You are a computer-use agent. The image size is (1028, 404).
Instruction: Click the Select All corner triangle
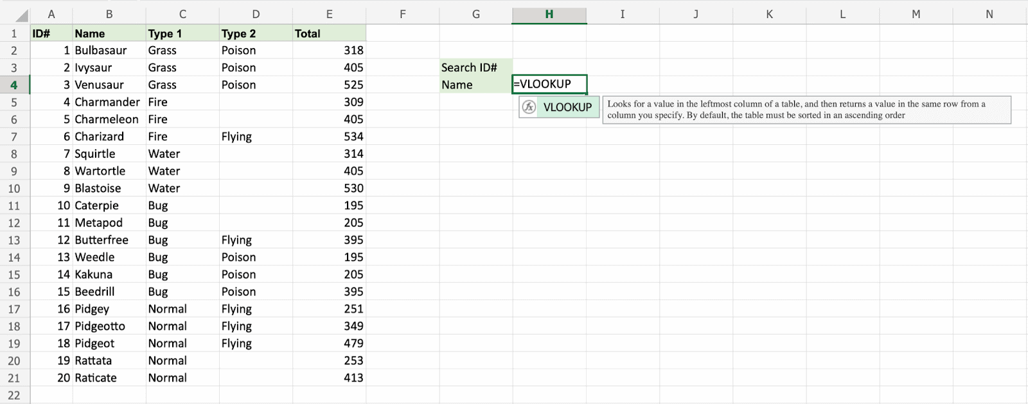(21, 15)
